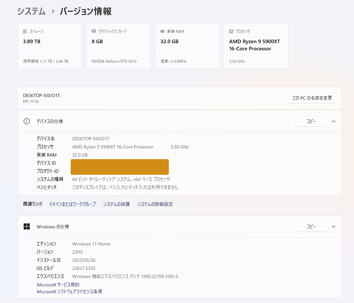The height and width of the screenshot is (303, 354).
Task: Click the Windows の仕様 header title
Action: [x=53, y=227]
